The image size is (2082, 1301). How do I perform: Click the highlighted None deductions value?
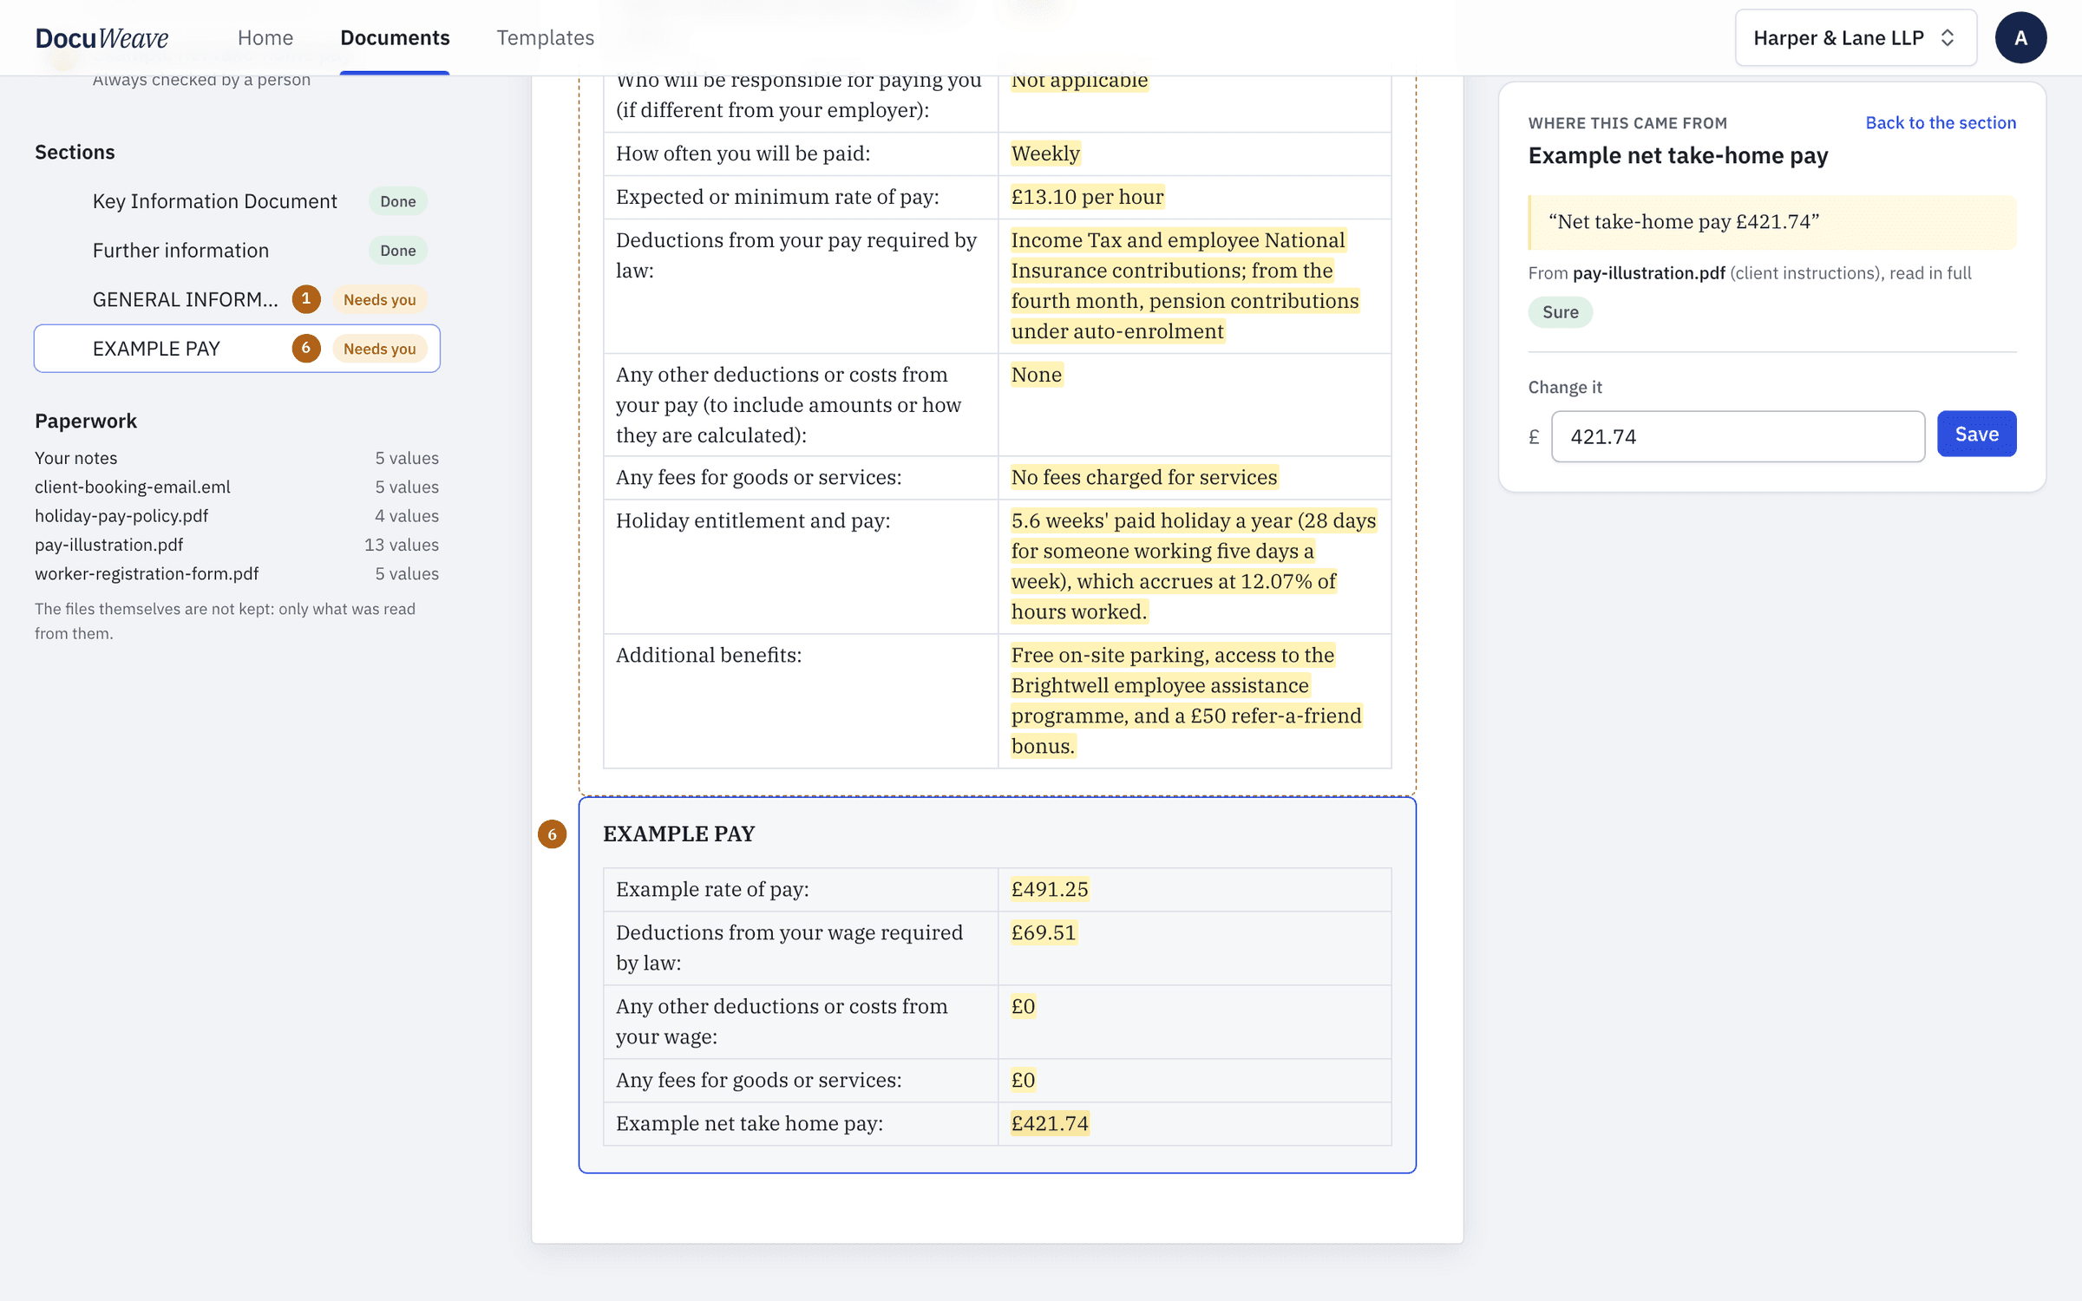click(1037, 375)
